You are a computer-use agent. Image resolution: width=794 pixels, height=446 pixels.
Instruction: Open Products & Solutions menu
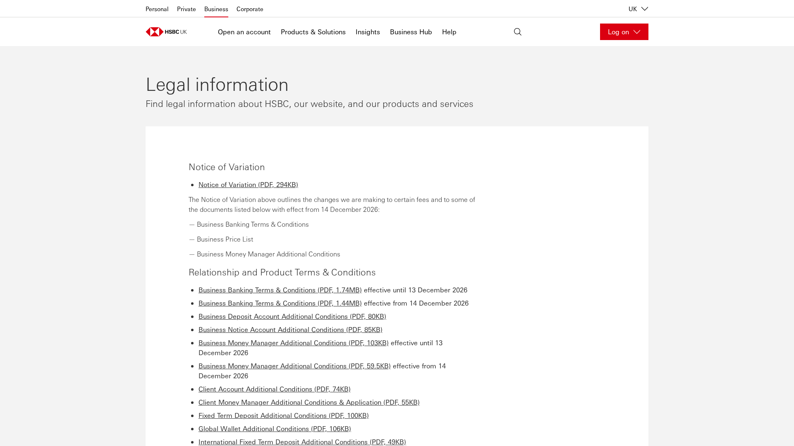313,32
